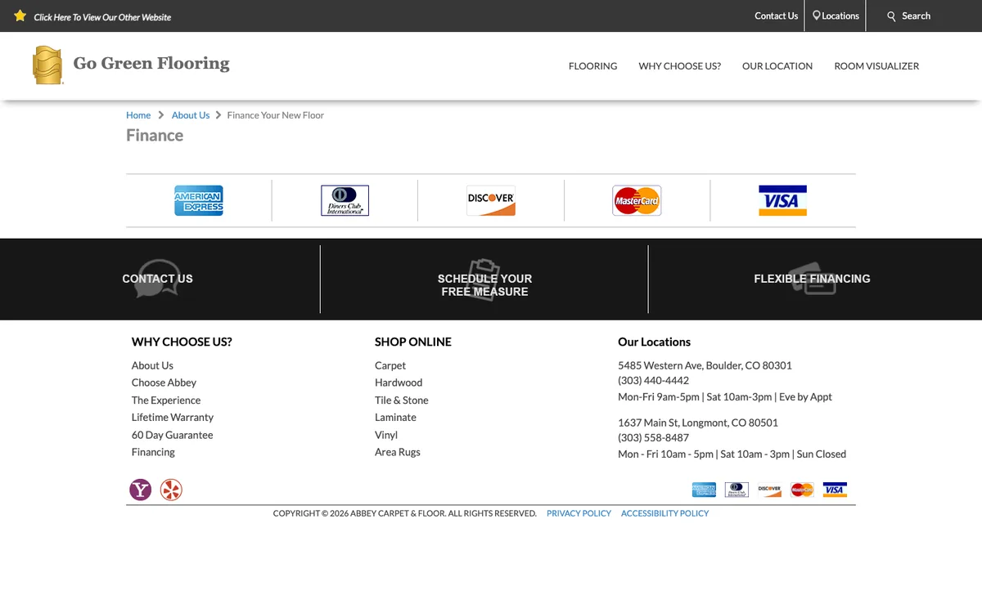Go to Home breadcrumb link
The image size is (982, 613).
[138, 115]
